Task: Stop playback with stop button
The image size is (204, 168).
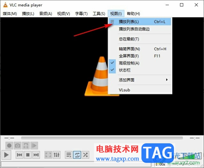Action: pos(28,155)
